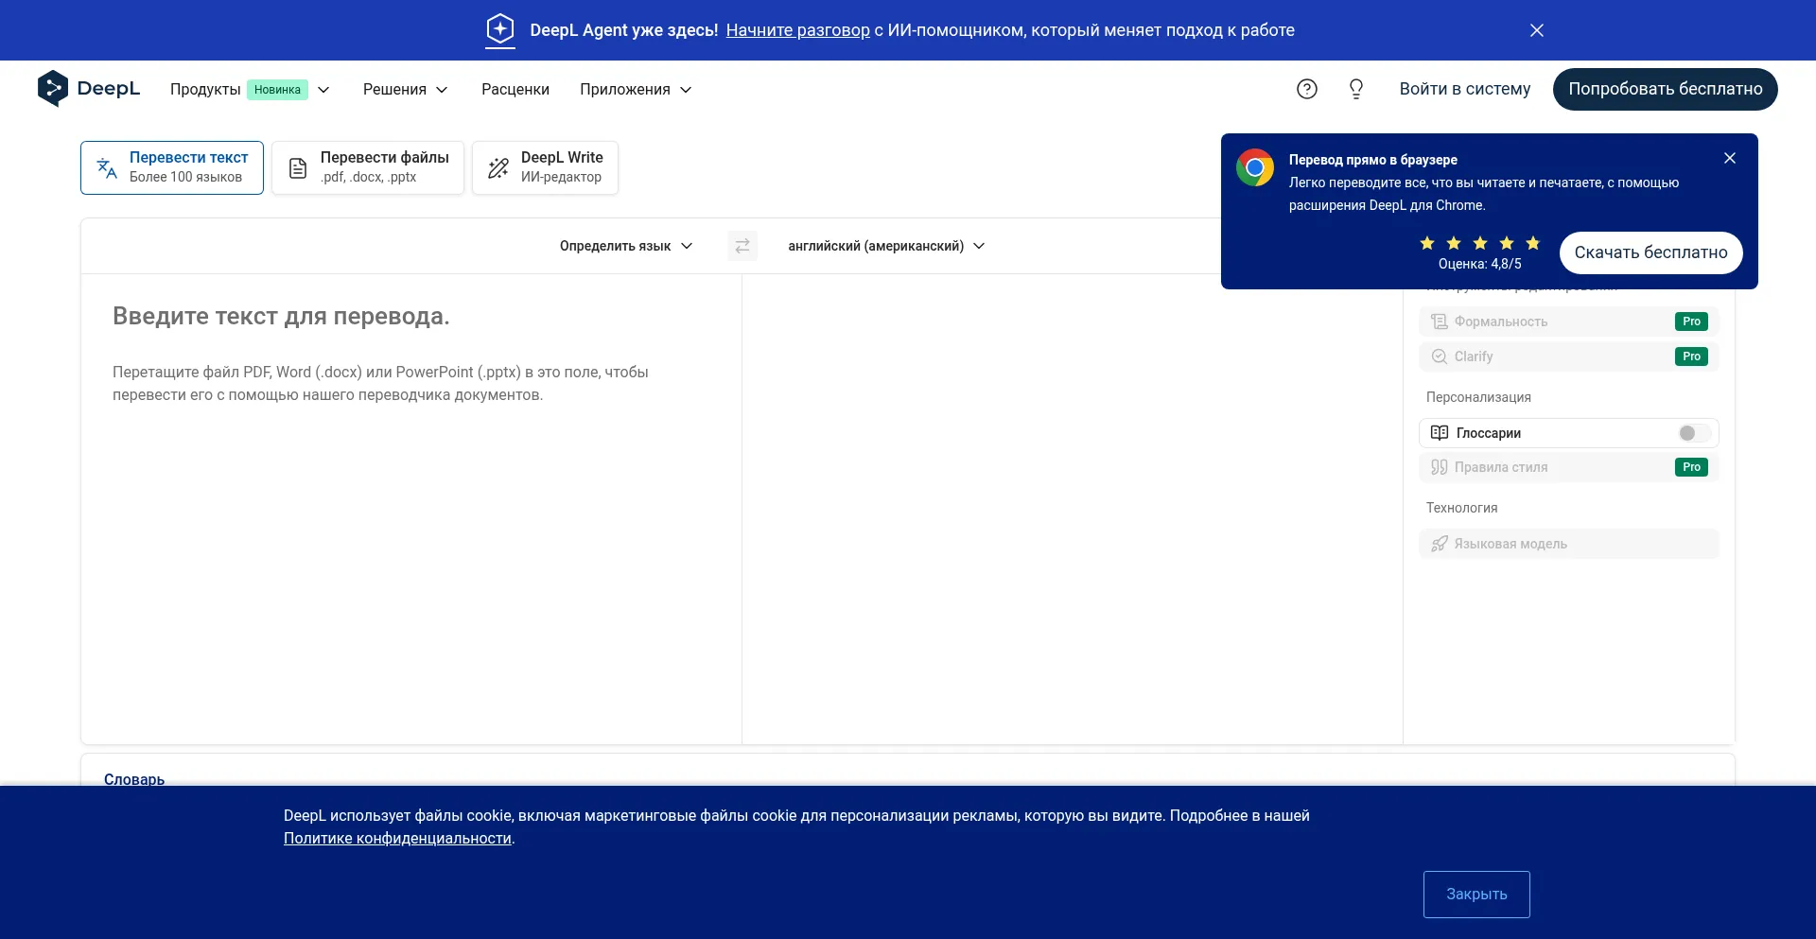The height and width of the screenshot is (939, 1816).
Task: Open the Решения menu
Action: click(405, 90)
